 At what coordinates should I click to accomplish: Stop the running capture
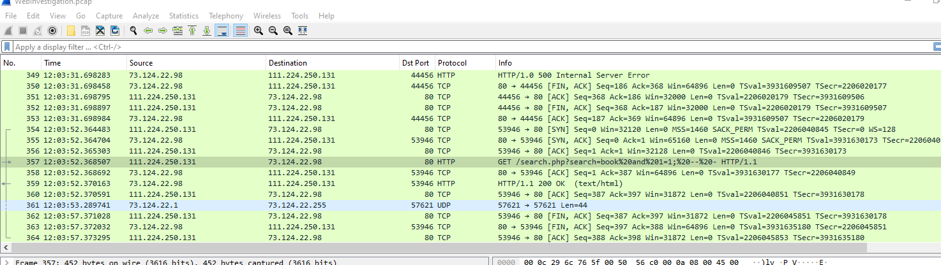pos(23,31)
